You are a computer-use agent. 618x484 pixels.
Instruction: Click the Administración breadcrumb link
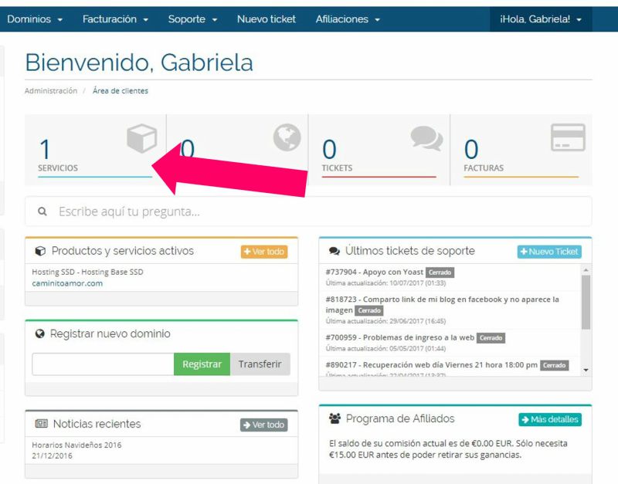[x=51, y=91]
